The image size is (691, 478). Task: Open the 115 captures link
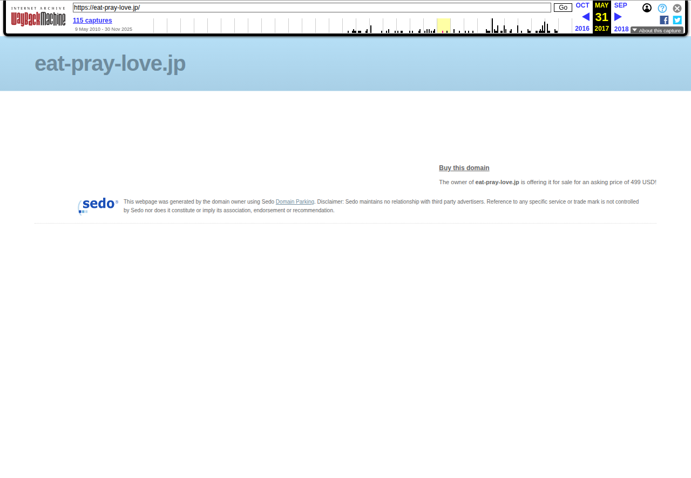point(92,21)
